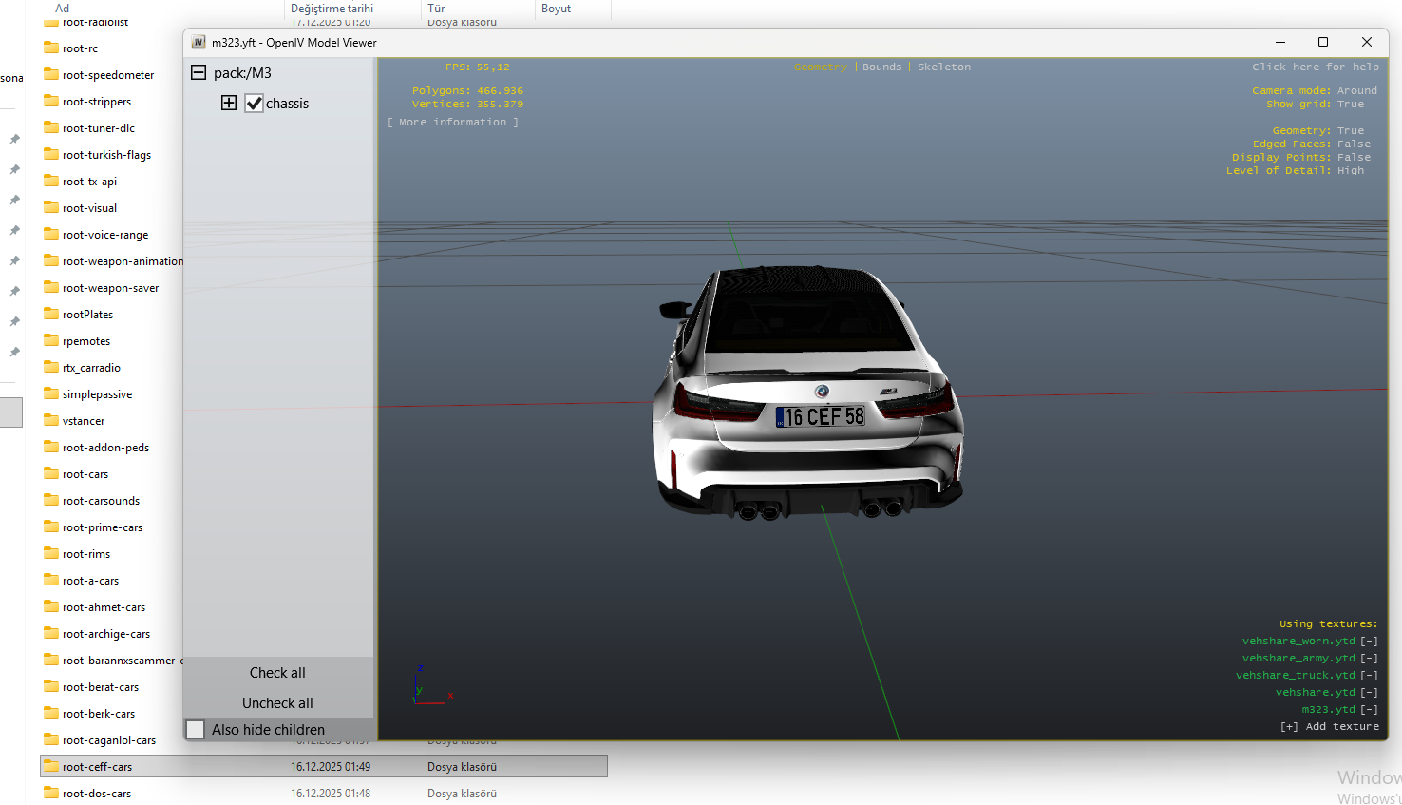This screenshot has width=1402, height=805.
Task: Open the Click here for help link
Action: pyautogui.click(x=1316, y=67)
